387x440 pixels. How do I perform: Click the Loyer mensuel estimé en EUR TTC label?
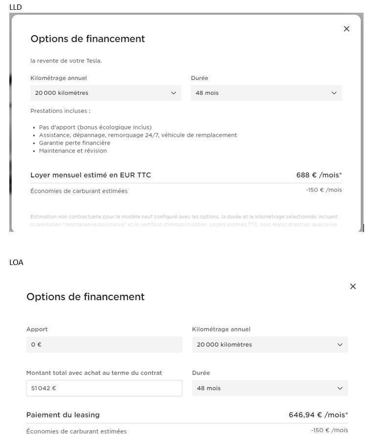point(91,175)
